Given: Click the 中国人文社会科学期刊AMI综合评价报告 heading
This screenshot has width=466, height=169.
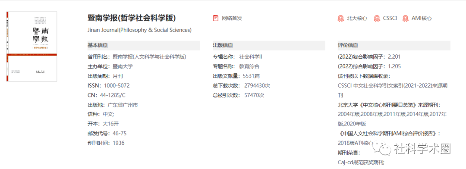Looking at the screenshot, I should tap(389, 133).
